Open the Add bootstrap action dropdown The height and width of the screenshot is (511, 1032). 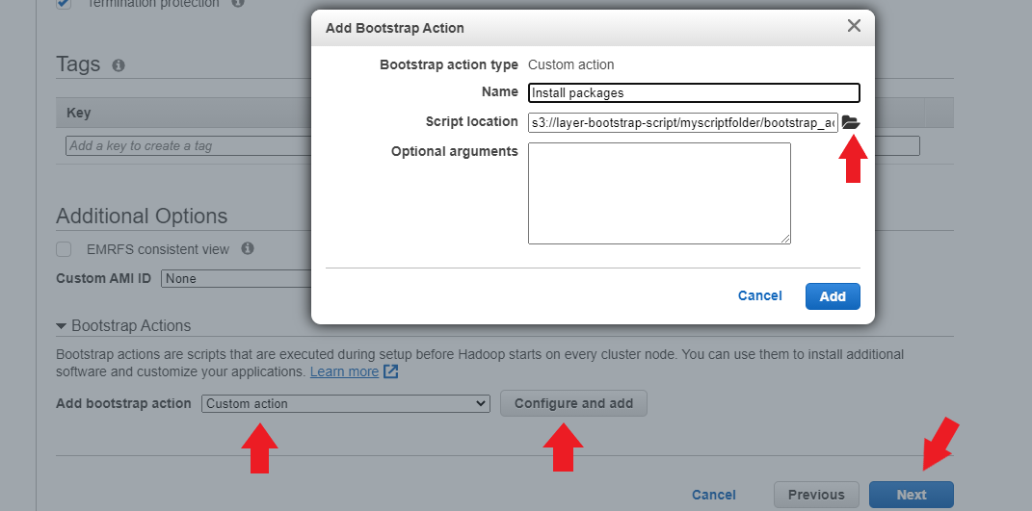(x=346, y=404)
